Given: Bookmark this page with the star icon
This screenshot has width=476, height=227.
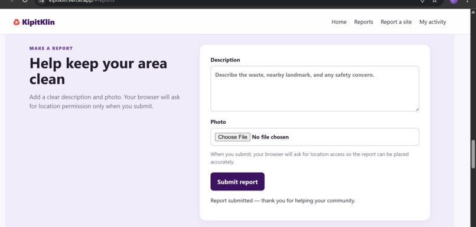Looking at the screenshot, I should pos(435,1).
